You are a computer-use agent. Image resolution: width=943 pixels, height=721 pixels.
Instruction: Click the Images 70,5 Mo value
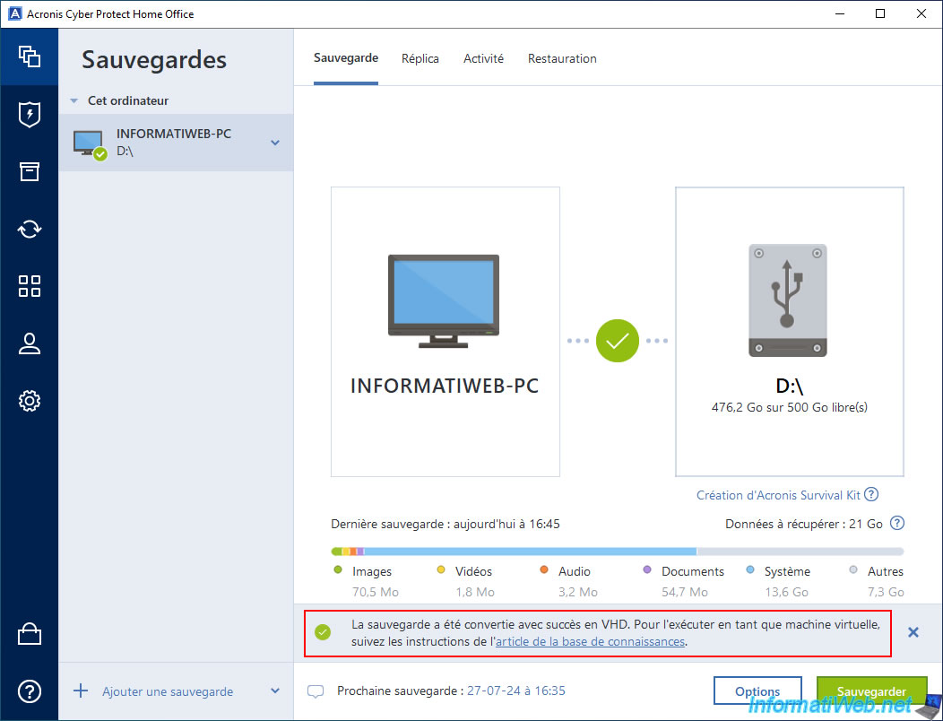376,592
